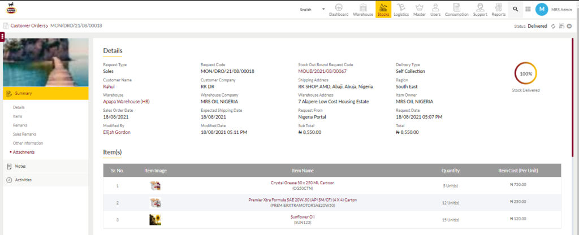Open Sunflower Oil item link
Screen dimensions: 579x235
click(x=303, y=217)
